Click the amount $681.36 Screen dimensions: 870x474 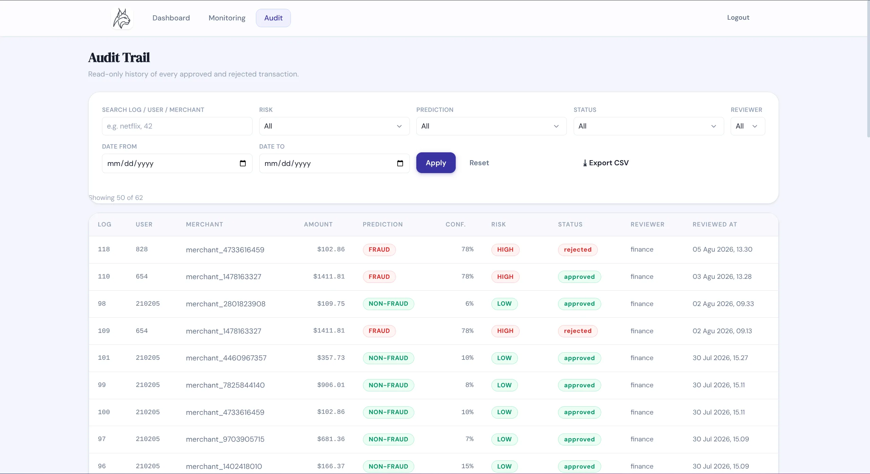[x=331, y=439]
